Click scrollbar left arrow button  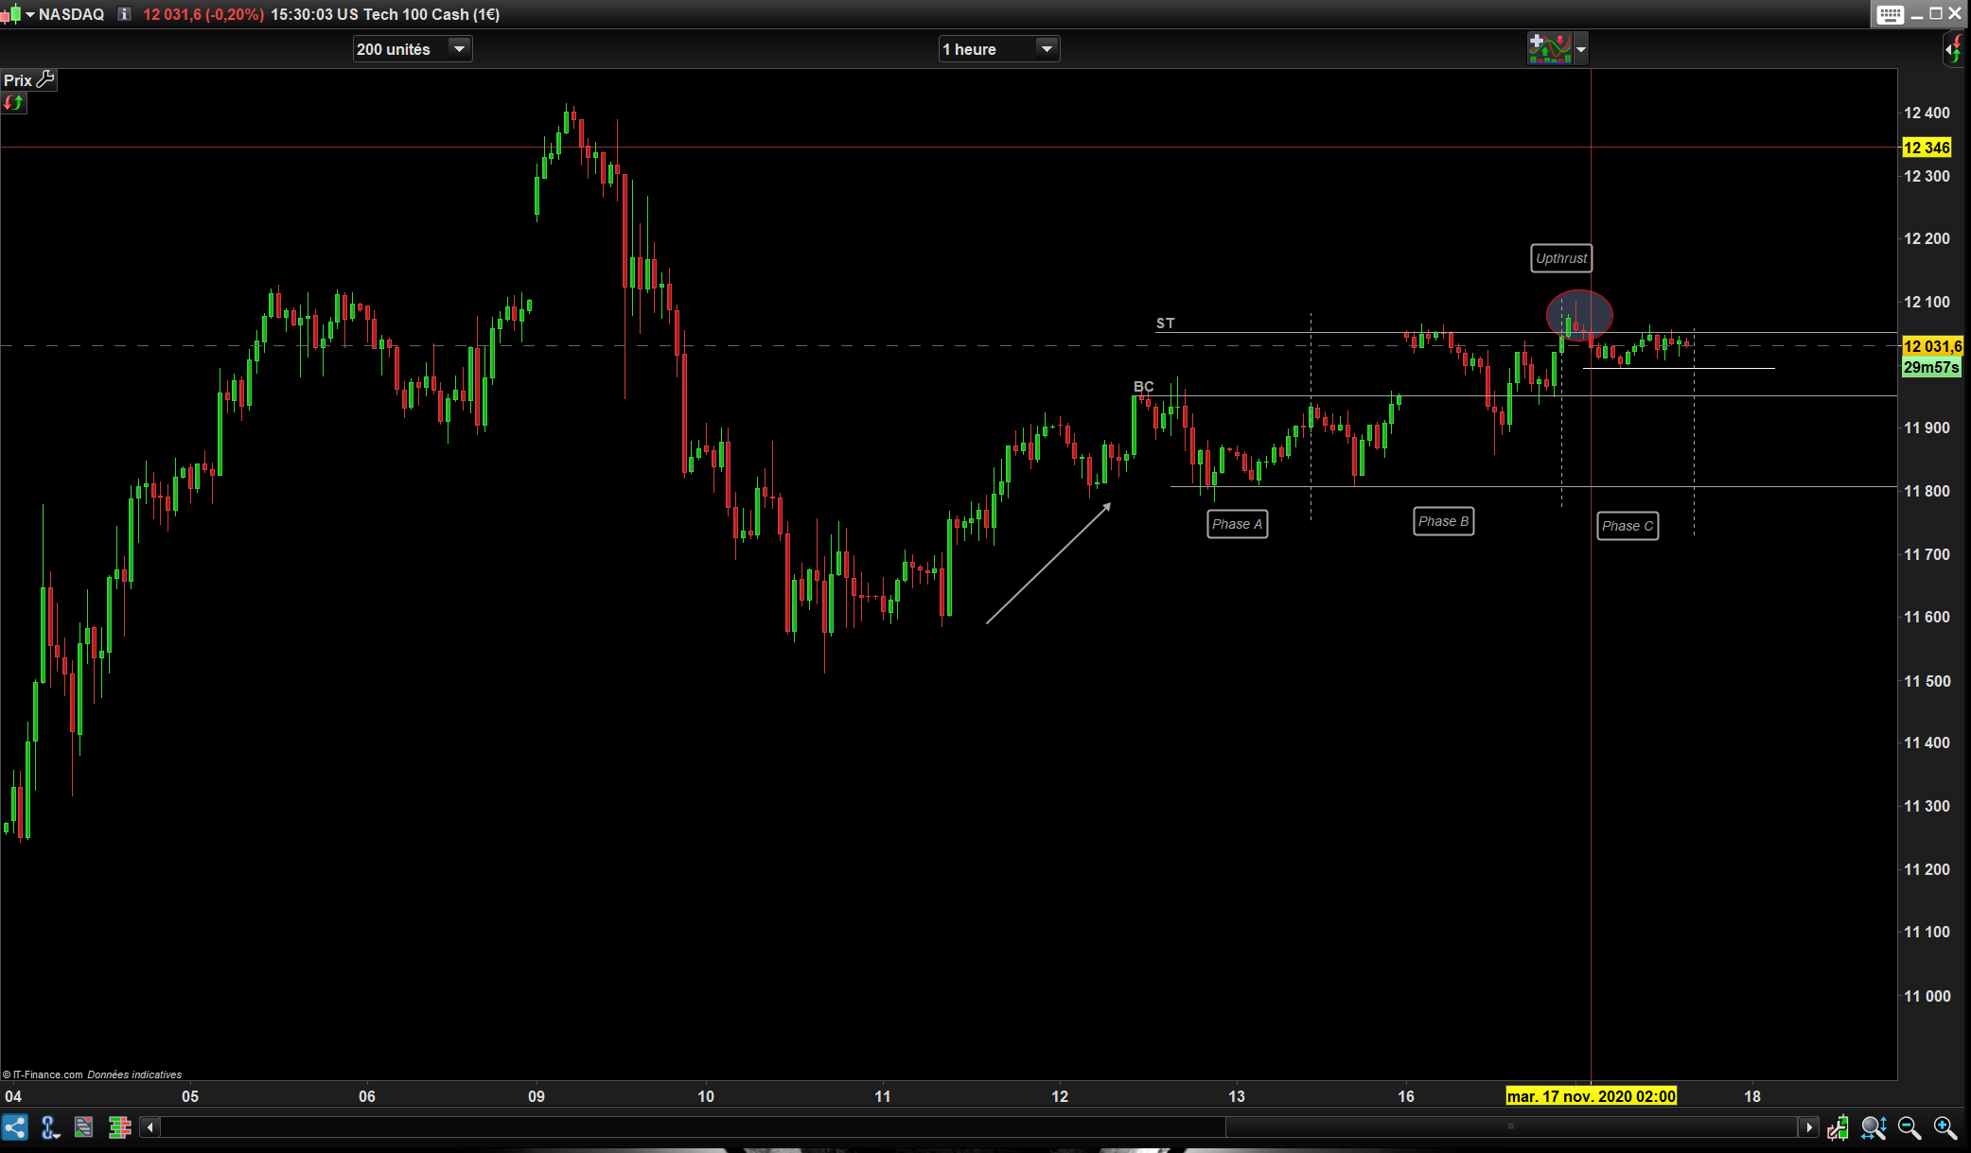[150, 1127]
